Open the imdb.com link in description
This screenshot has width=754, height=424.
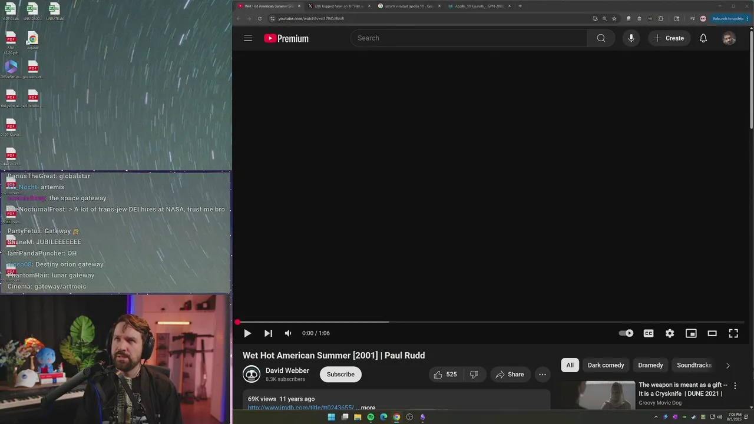click(x=300, y=408)
